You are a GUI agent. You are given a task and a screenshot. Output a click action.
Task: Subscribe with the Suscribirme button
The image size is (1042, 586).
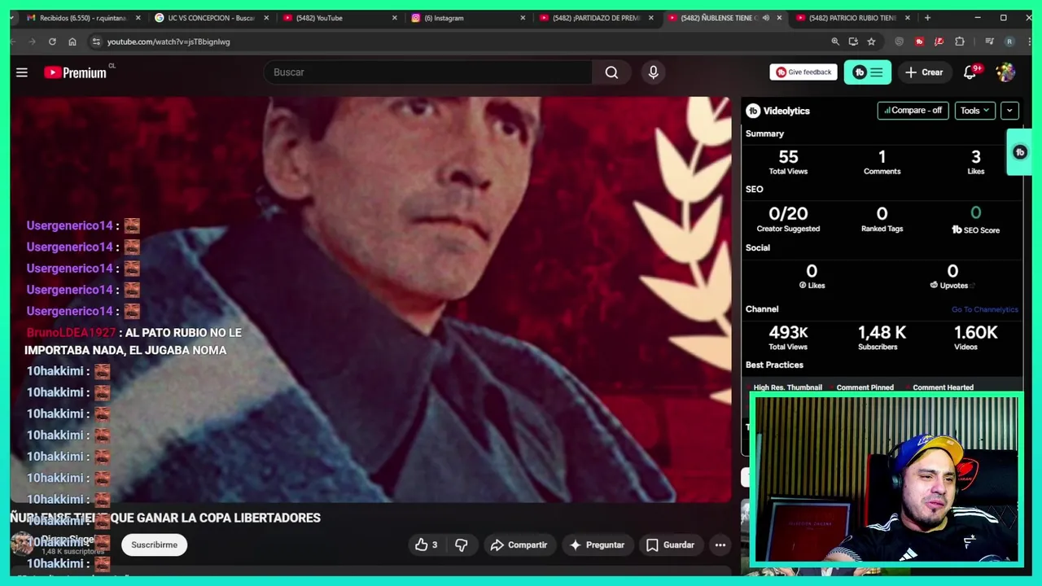point(154,544)
